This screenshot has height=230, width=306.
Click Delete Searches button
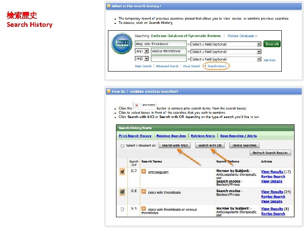click(x=244, y=145)
